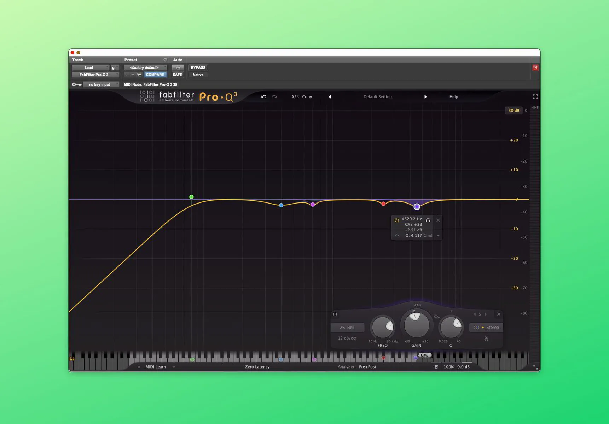Toggle the MIDI Learn enable dot
This screenshot has width=609, height=424.
[139, 367]
